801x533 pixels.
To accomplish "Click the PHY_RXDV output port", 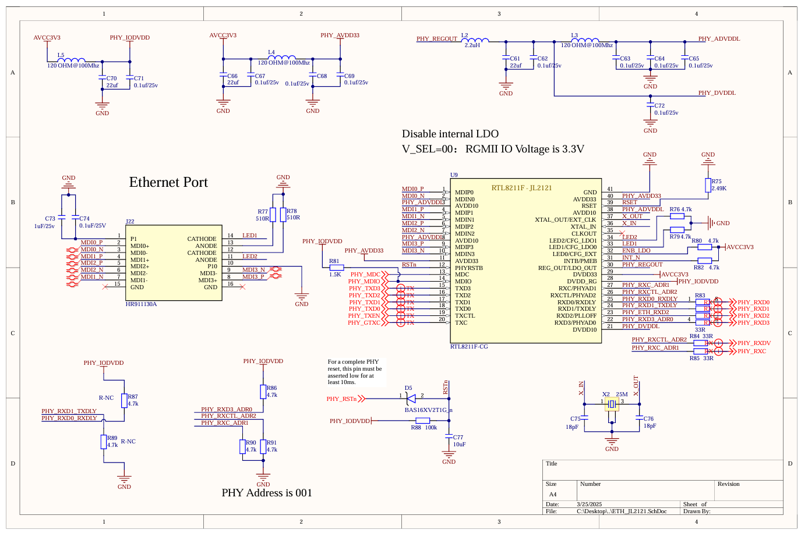I will pos(751,343).
